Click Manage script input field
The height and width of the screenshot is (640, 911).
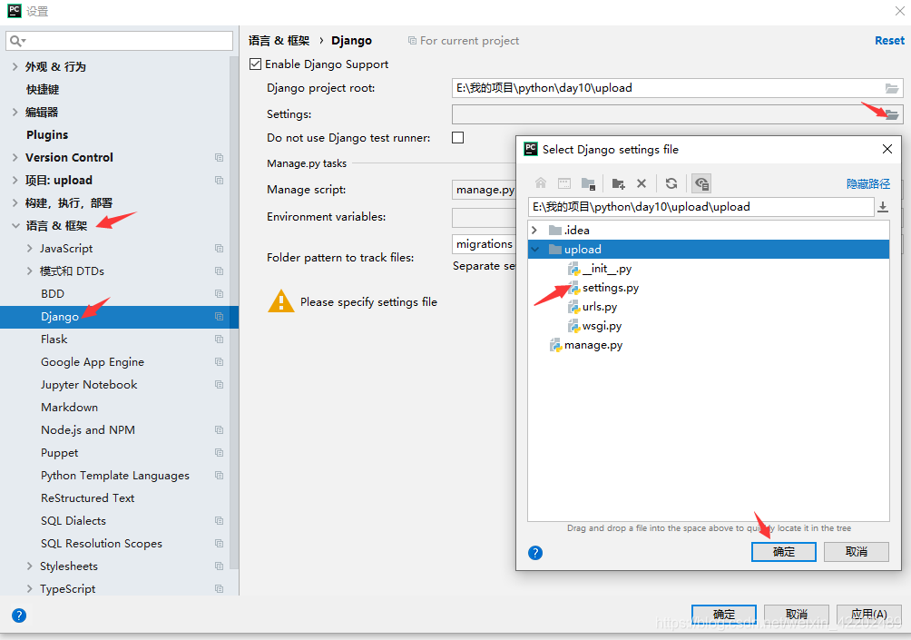[x=484, y=190]
